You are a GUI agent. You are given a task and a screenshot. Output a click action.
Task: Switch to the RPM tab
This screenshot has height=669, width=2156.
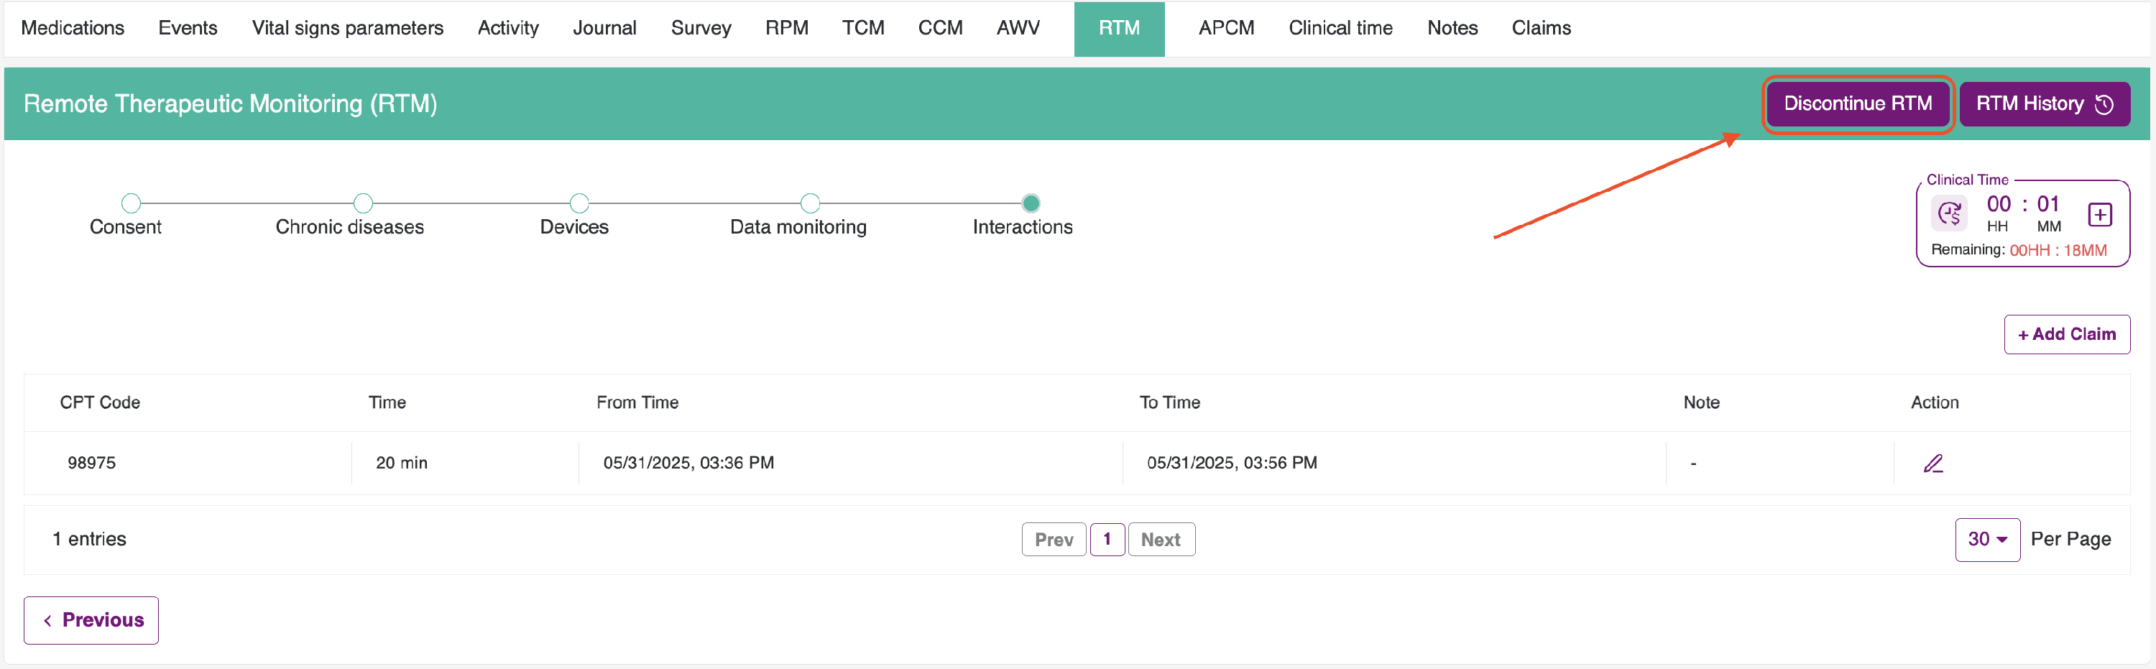point(787,27)
